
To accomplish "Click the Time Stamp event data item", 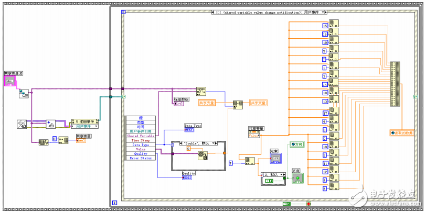I will point(140,140).
